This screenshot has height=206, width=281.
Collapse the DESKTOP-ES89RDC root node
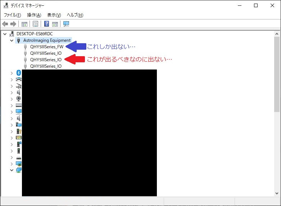click(x=5, y=34)
